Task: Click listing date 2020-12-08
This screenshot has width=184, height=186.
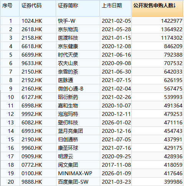Action: coord(116,46)
